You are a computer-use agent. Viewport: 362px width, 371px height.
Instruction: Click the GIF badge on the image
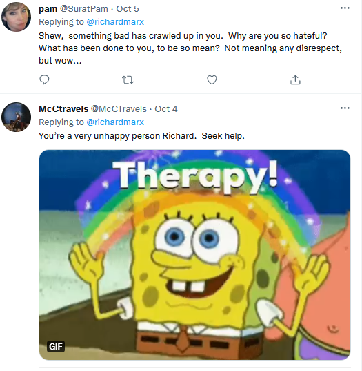tap(56, 346)
